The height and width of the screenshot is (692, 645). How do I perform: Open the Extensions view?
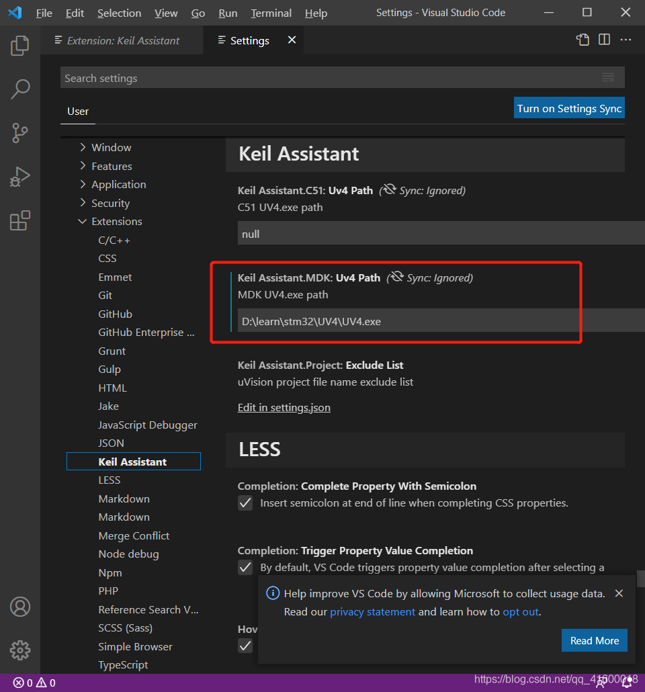(20, 220)
